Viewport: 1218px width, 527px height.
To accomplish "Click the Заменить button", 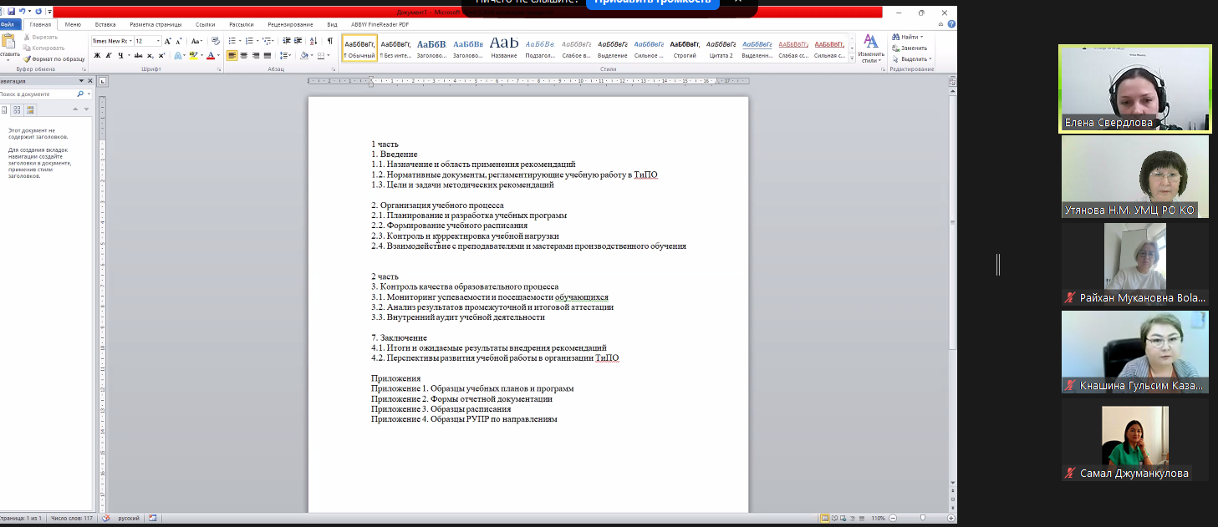I will tap(913, 48).
